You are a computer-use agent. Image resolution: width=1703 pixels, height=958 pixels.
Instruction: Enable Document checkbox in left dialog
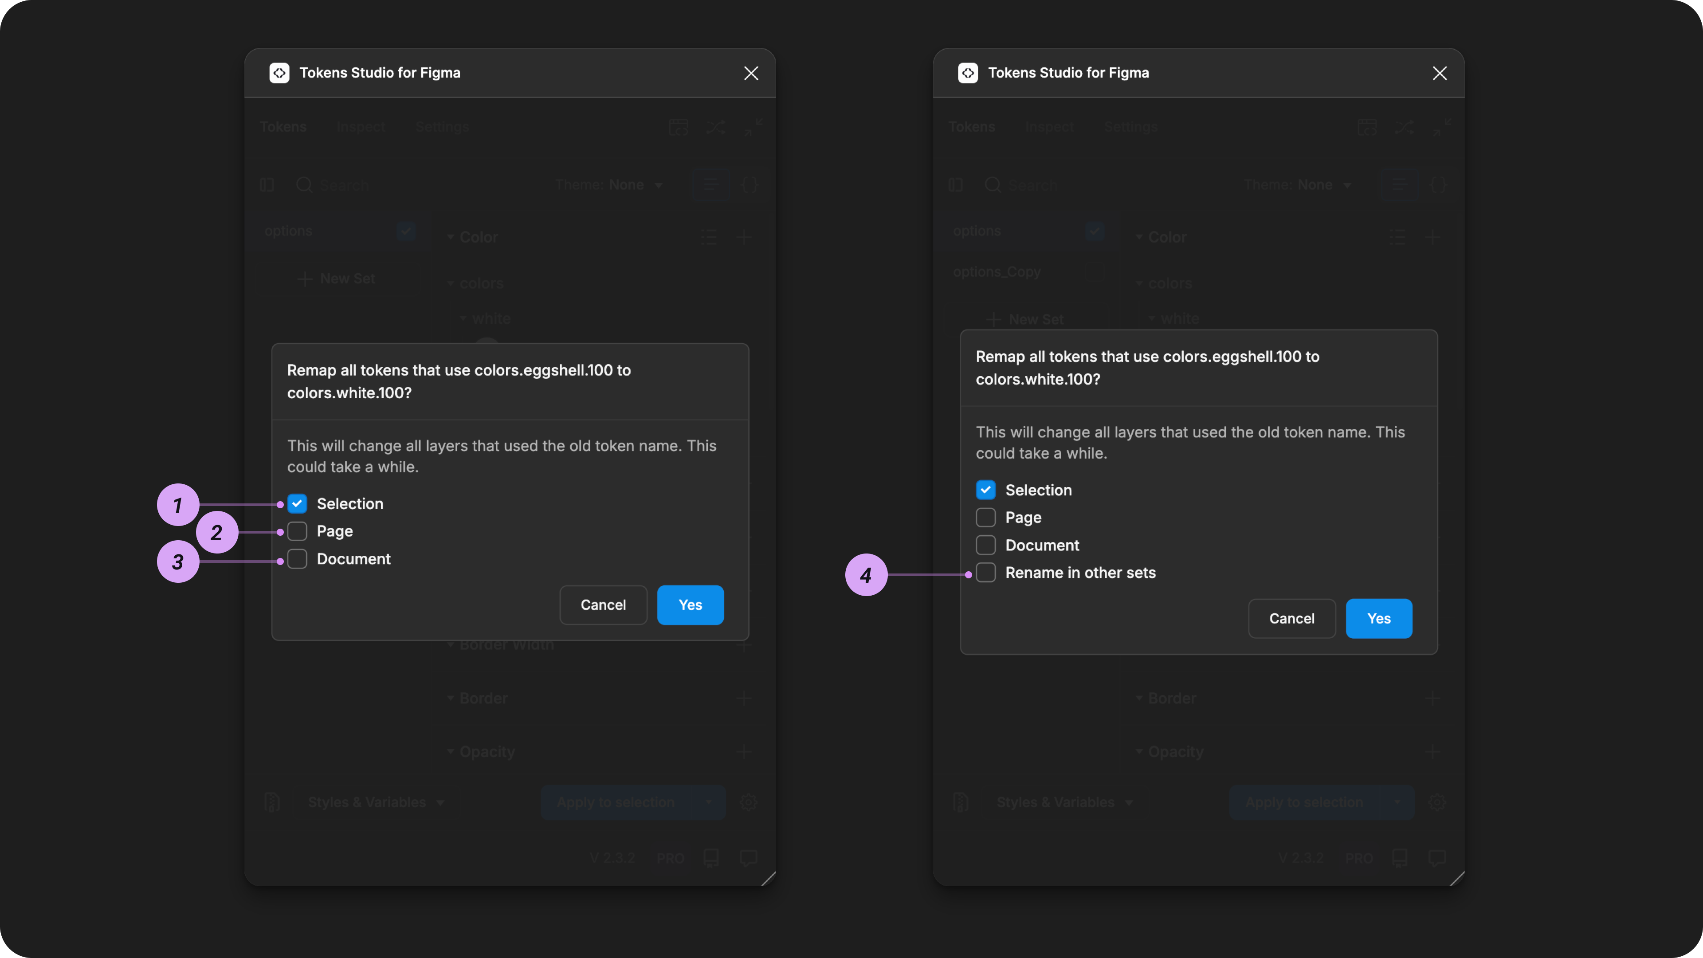(x=297, y=559)
